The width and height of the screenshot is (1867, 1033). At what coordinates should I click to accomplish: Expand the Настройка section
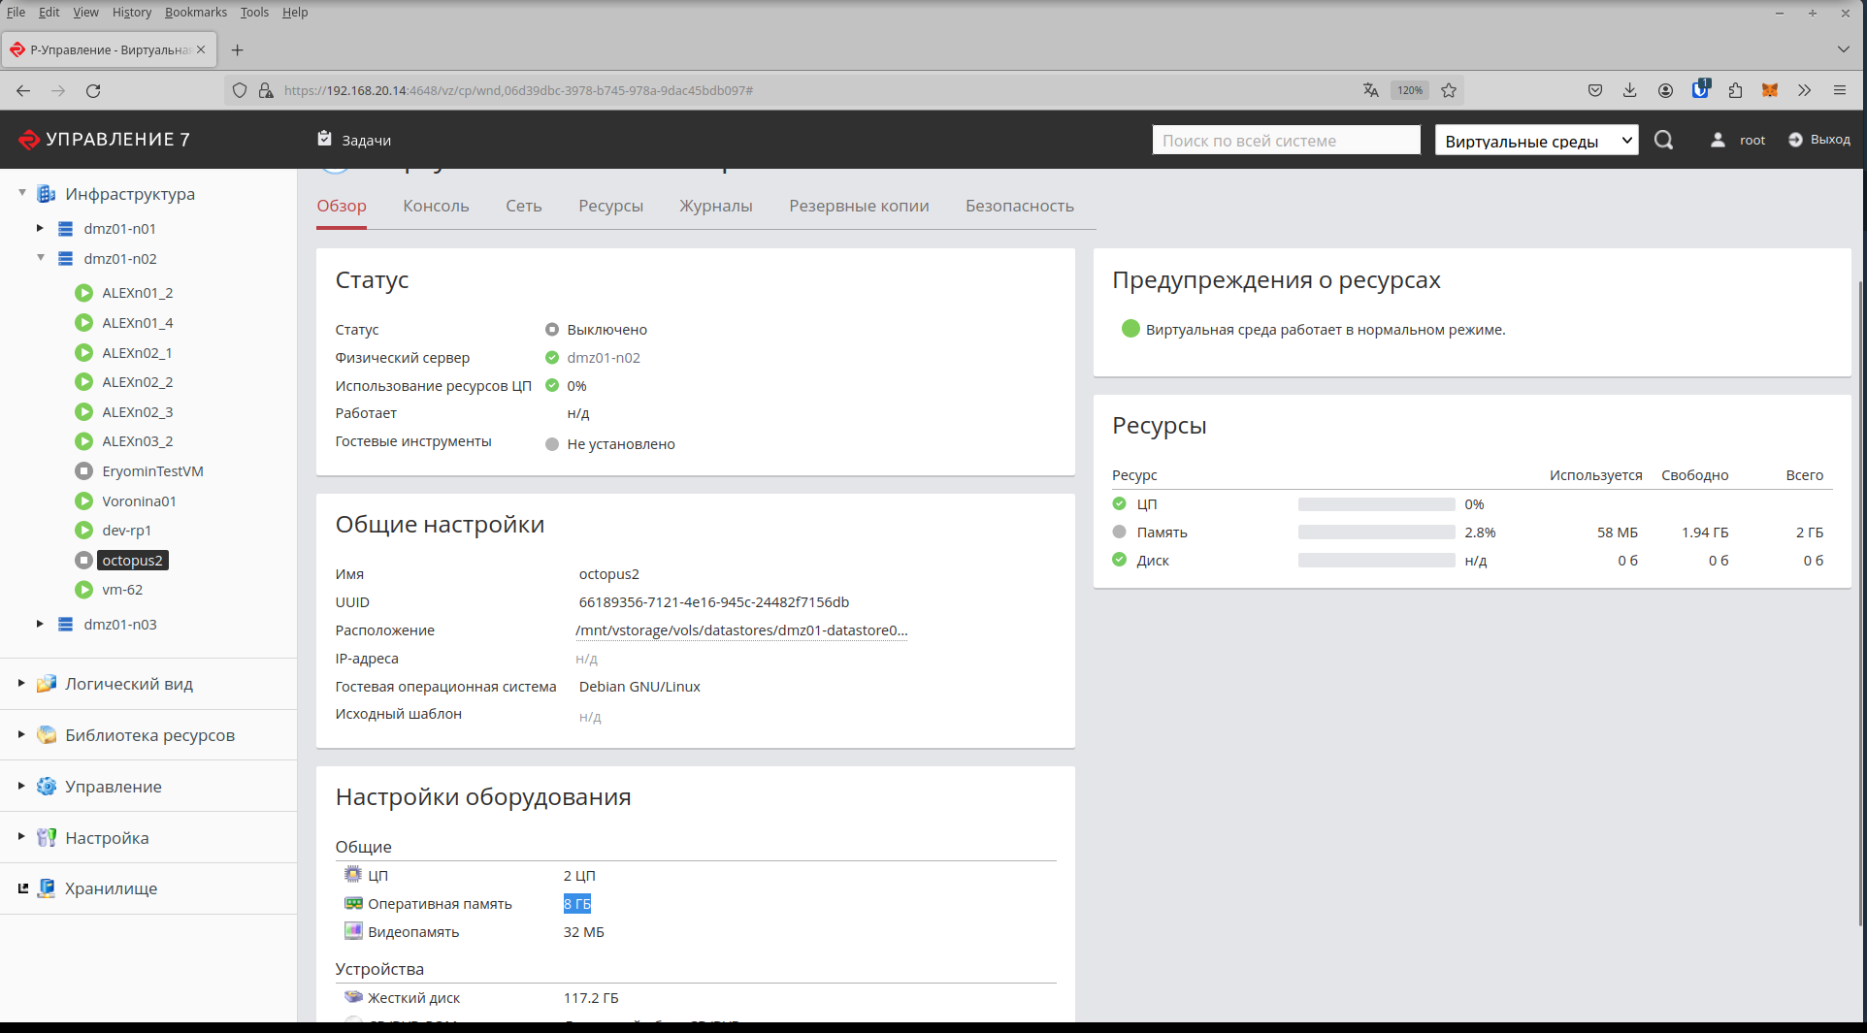[x=21, y=836]
